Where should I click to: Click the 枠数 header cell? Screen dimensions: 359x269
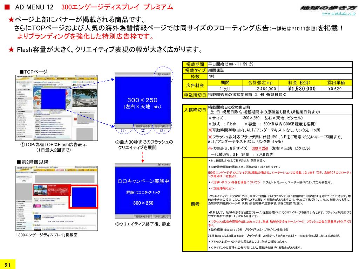(195, 77)
